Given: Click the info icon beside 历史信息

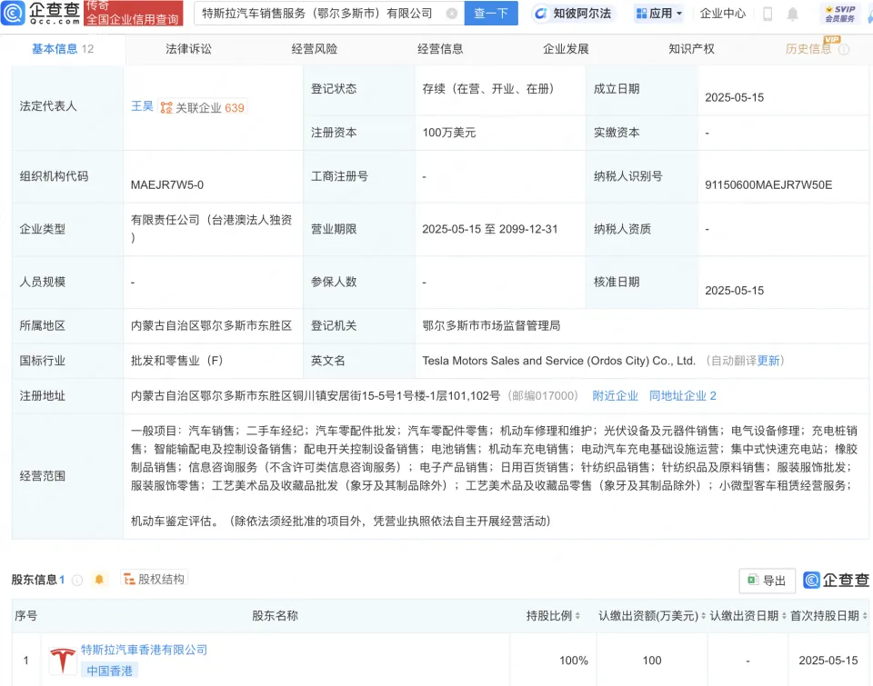Looking at the screenshot, I should (844, 50).
